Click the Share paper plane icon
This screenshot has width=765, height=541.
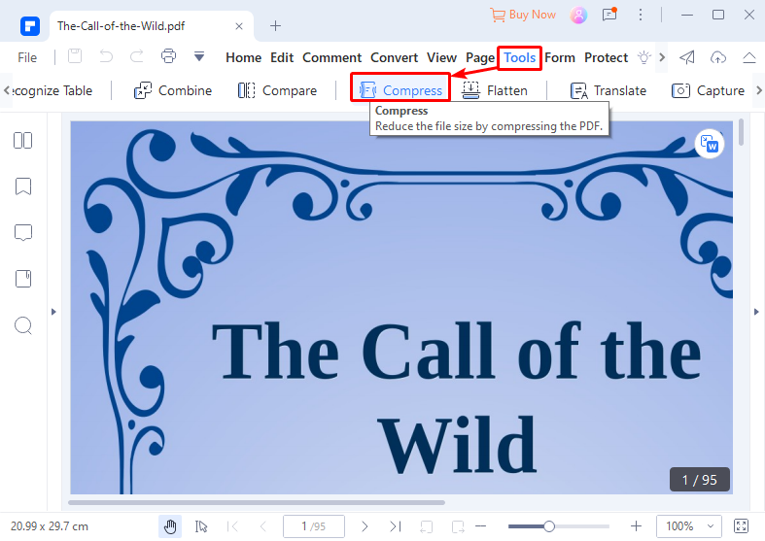click(x=687, y=57)
